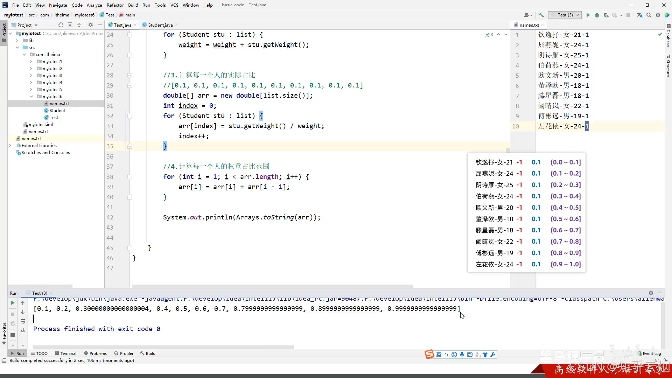Toggle soft-wrap in Run console
672x378 pixels.
click(23, 321)
